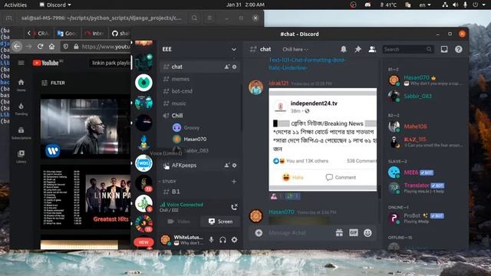Open MEE6 bot in member list
The width and height of the screenshot is (491, 276).
(x=425, y=172)
